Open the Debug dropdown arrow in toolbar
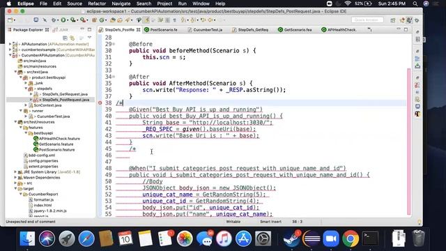The image size is (446, 251). coord(57,20)
